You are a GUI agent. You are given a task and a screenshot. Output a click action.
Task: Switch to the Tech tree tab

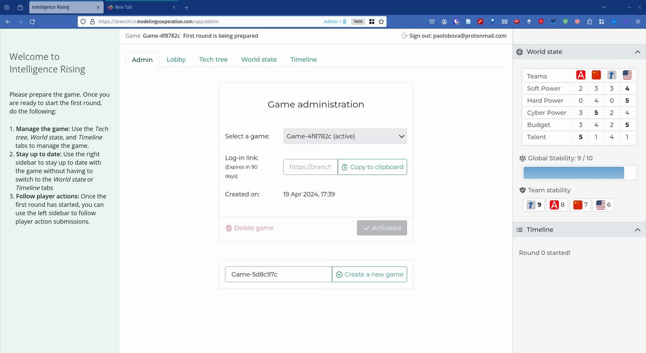pyautogui.click(x=213, y=59)
